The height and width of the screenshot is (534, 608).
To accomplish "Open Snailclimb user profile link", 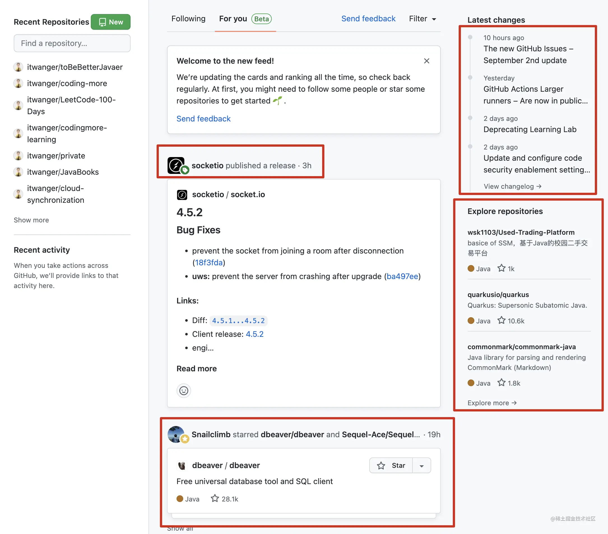I will 211,434.
